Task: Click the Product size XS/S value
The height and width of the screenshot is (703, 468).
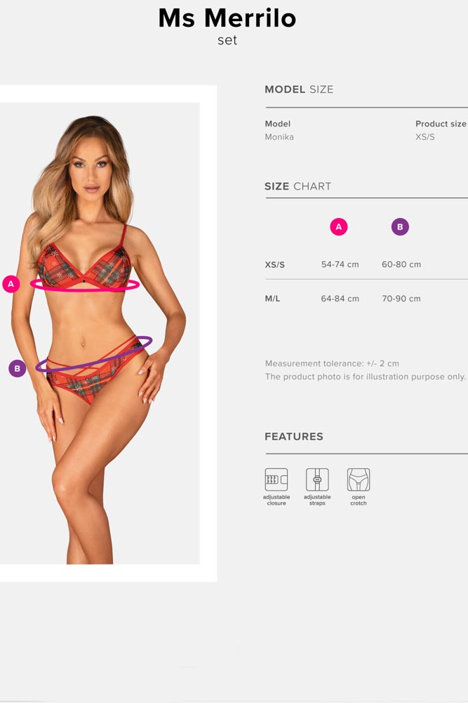Action: [425, 137]
